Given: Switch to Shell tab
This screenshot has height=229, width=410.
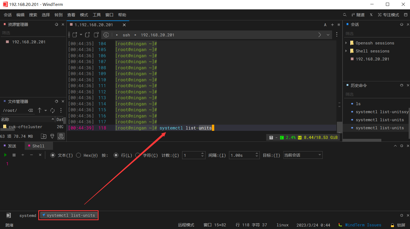Looking at the screenshot, I should (38, 146).
